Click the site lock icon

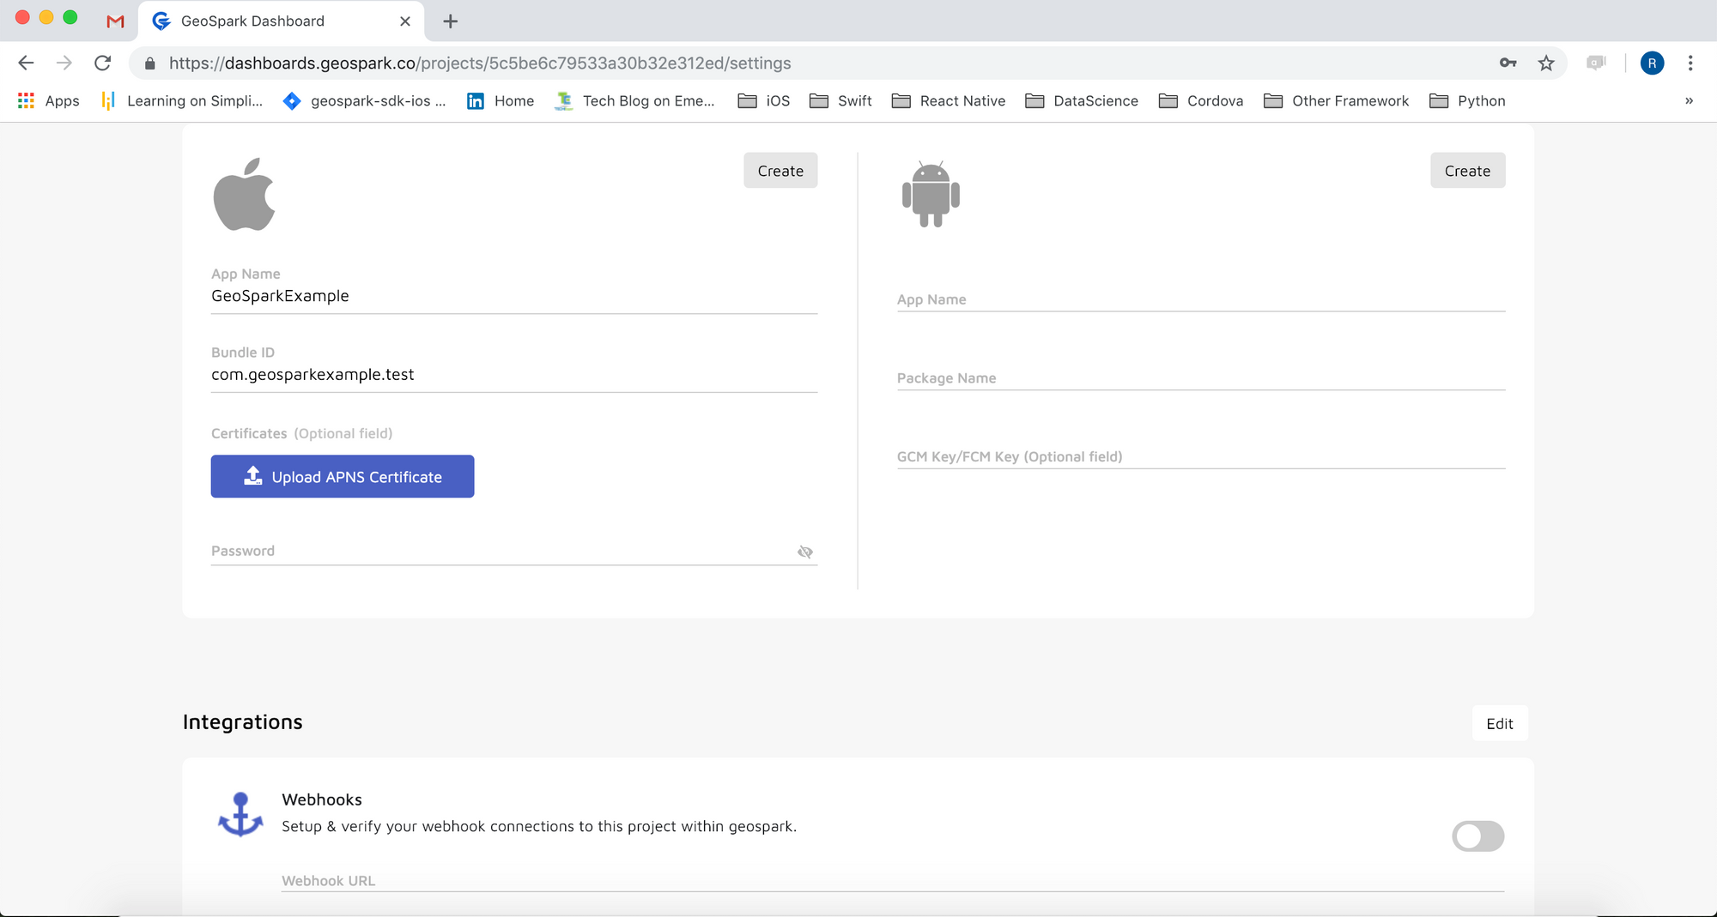click(150, 63)
